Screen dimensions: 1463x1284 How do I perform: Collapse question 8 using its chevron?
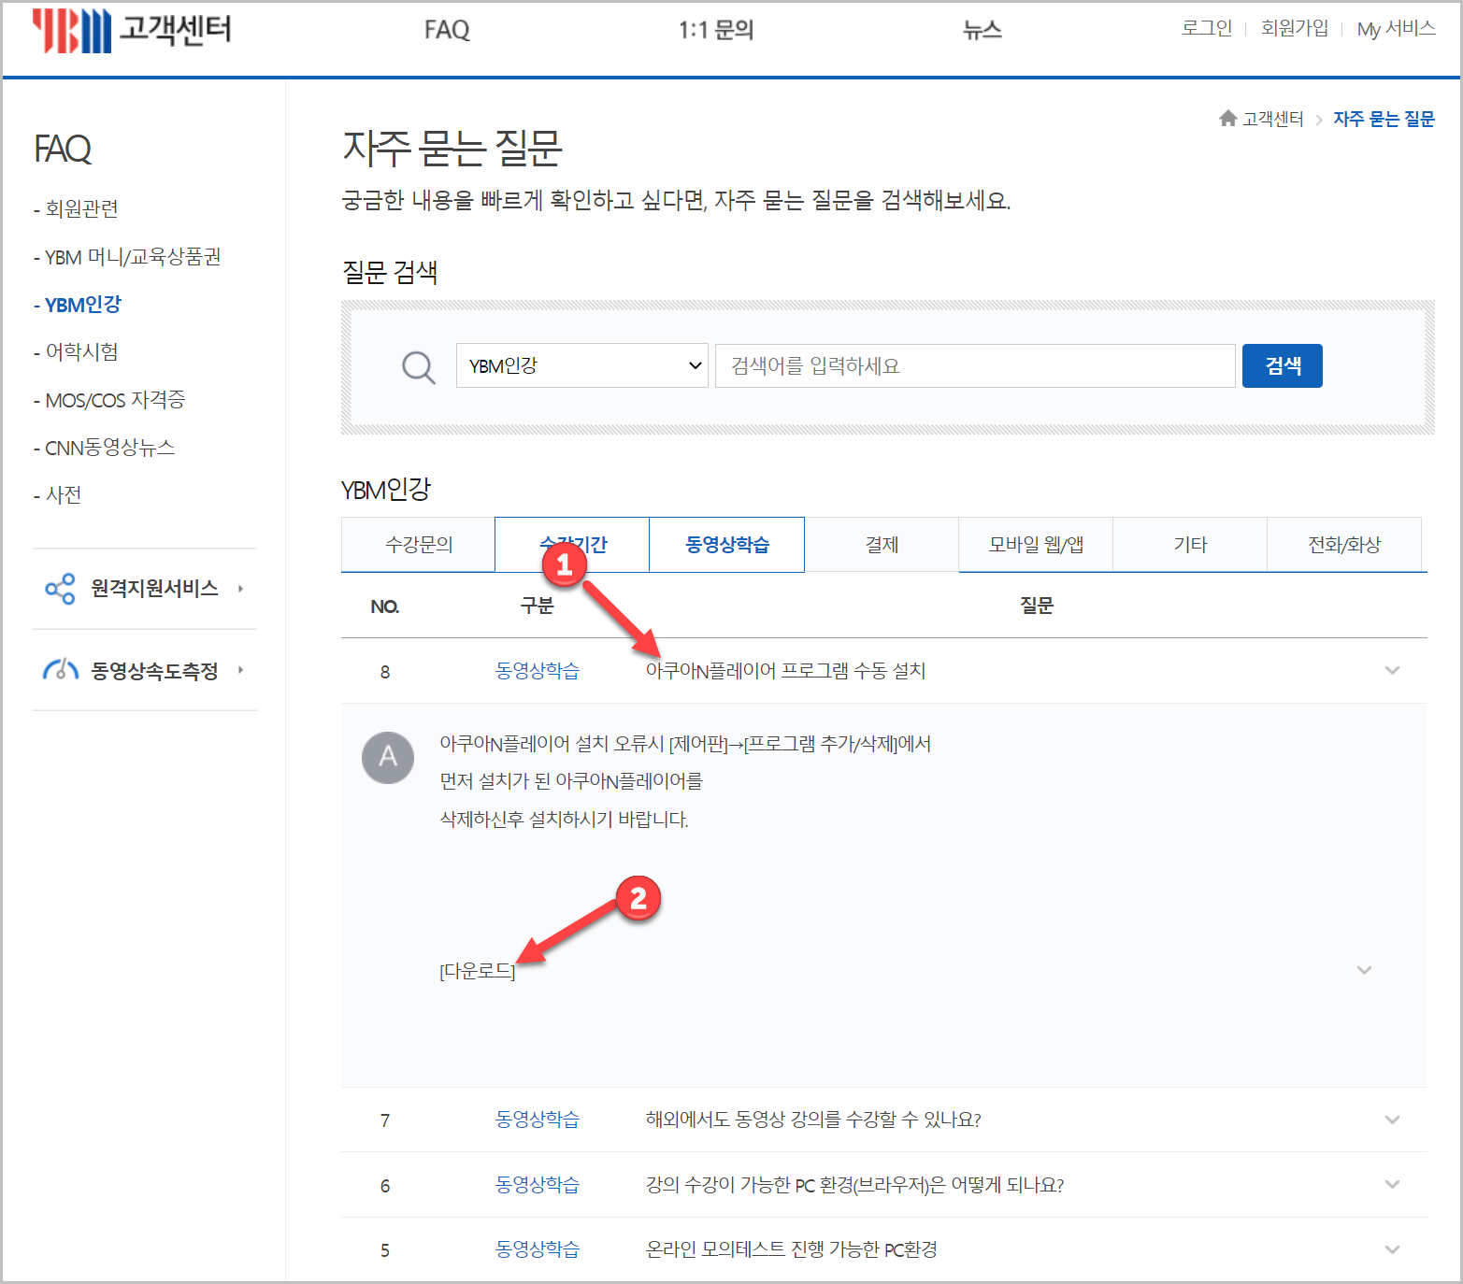(x=1392, y=670)
